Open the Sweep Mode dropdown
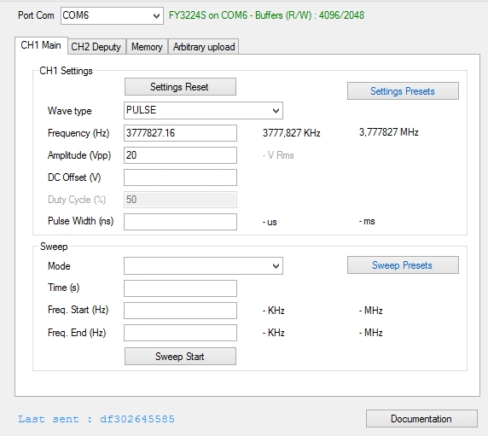 [203, 265]
